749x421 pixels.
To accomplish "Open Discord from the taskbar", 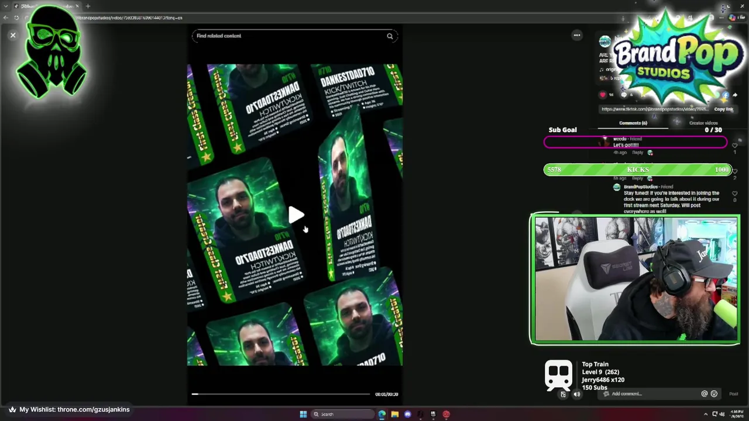I will (408, 414).
